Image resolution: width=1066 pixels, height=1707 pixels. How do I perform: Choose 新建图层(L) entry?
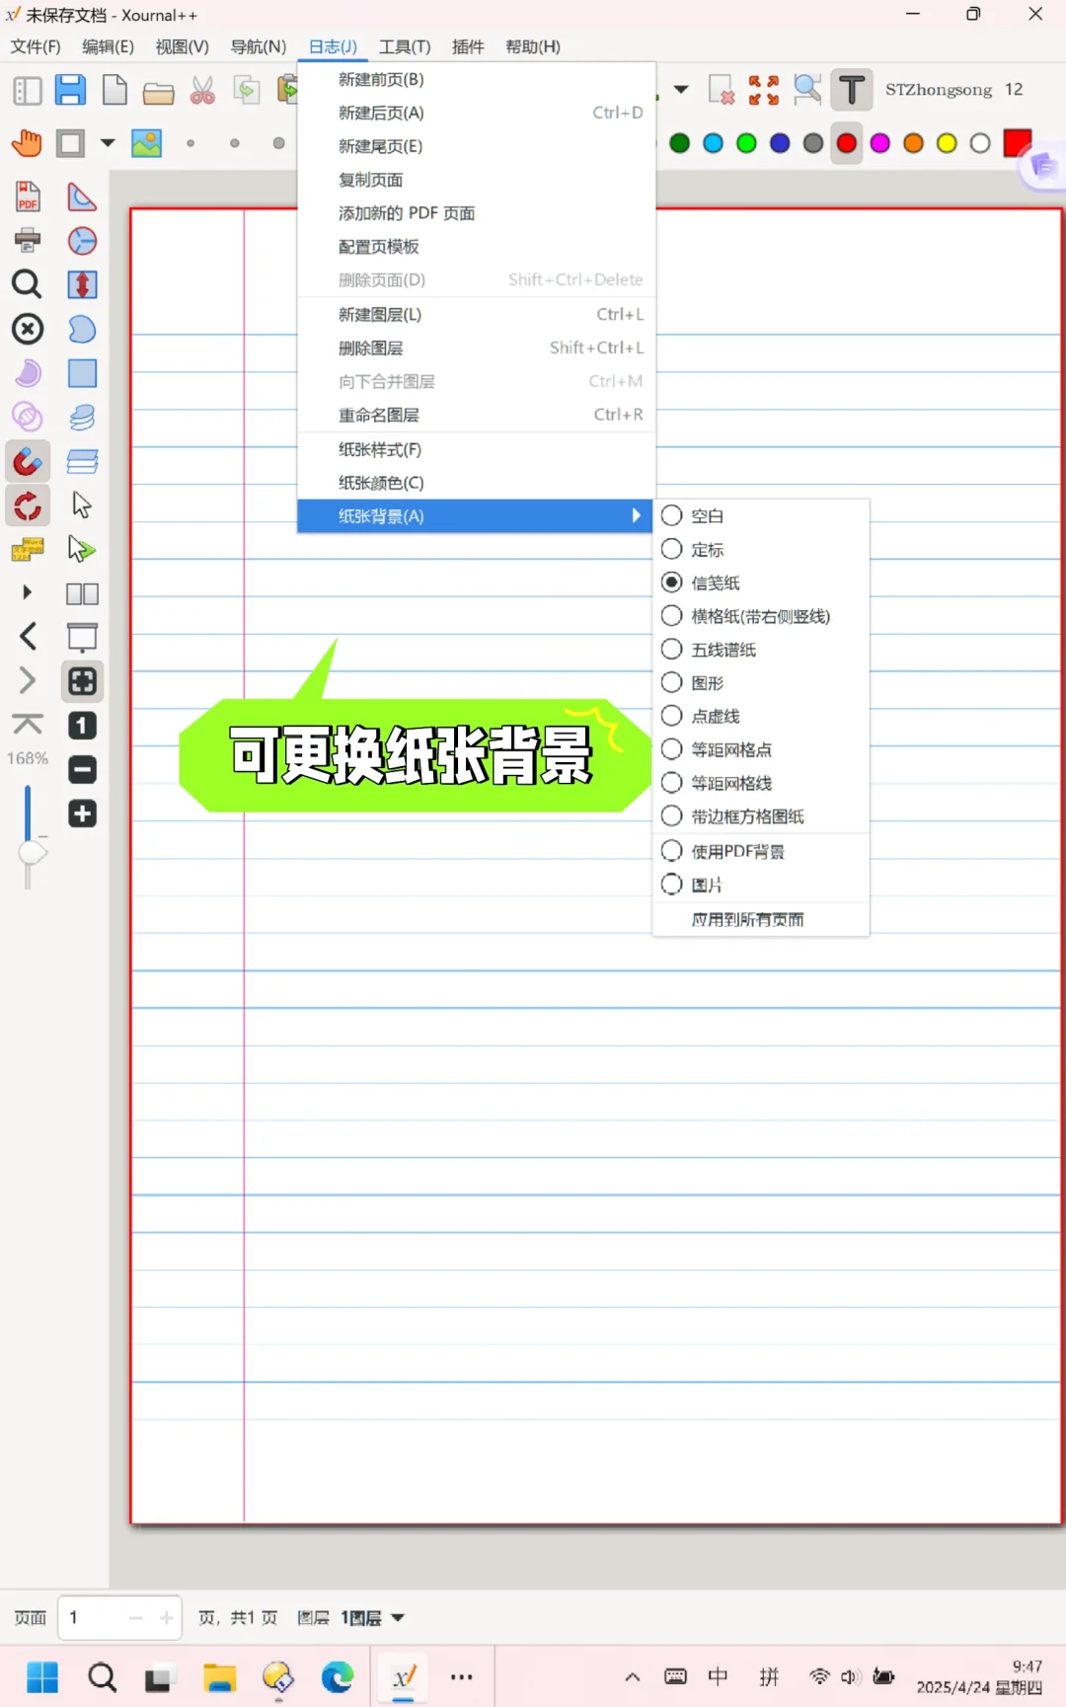pos(477,314)
